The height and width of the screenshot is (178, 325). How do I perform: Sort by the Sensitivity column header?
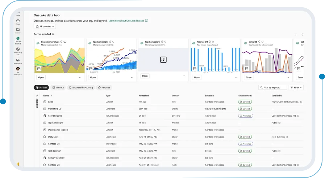[x=277, y=96]
